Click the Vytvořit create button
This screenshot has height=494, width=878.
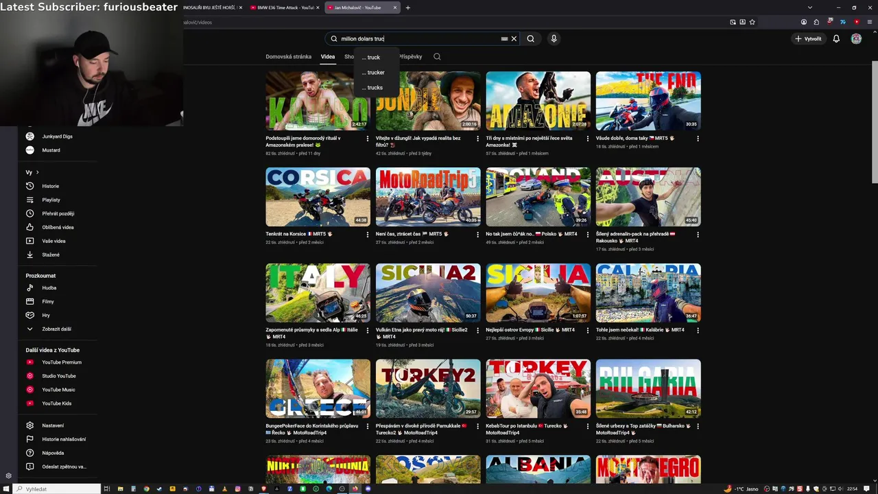pos(808,39)
